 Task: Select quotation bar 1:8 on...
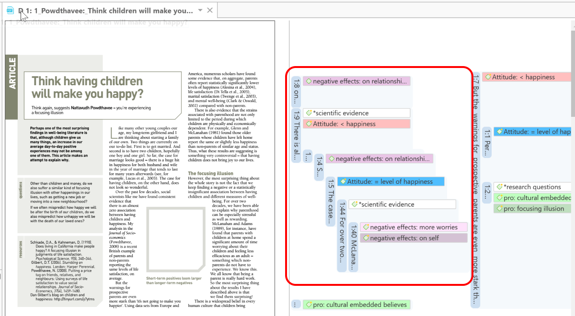click(296, 91)
